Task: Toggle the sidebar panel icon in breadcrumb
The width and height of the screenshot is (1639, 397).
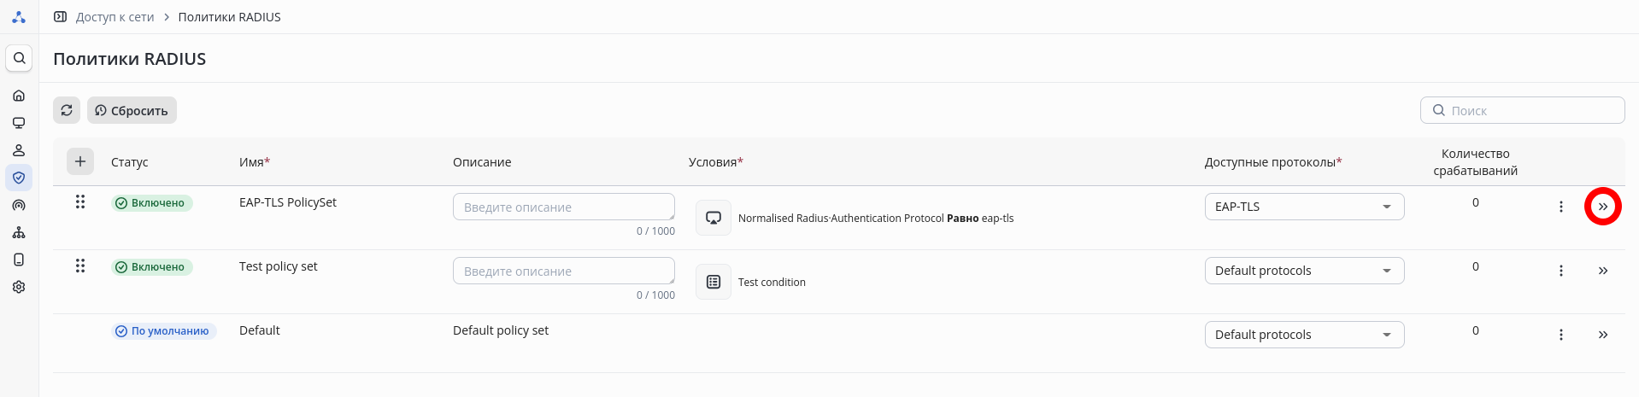Action: (61, 17)
